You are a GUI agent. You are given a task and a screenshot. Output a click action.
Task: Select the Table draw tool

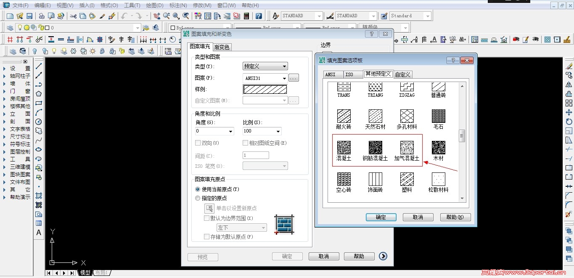click(x=39, y=223)
